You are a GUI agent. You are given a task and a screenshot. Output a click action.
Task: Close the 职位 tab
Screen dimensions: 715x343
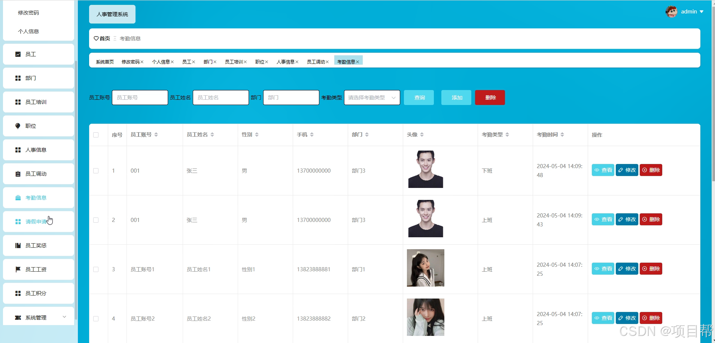click(267, 62)
